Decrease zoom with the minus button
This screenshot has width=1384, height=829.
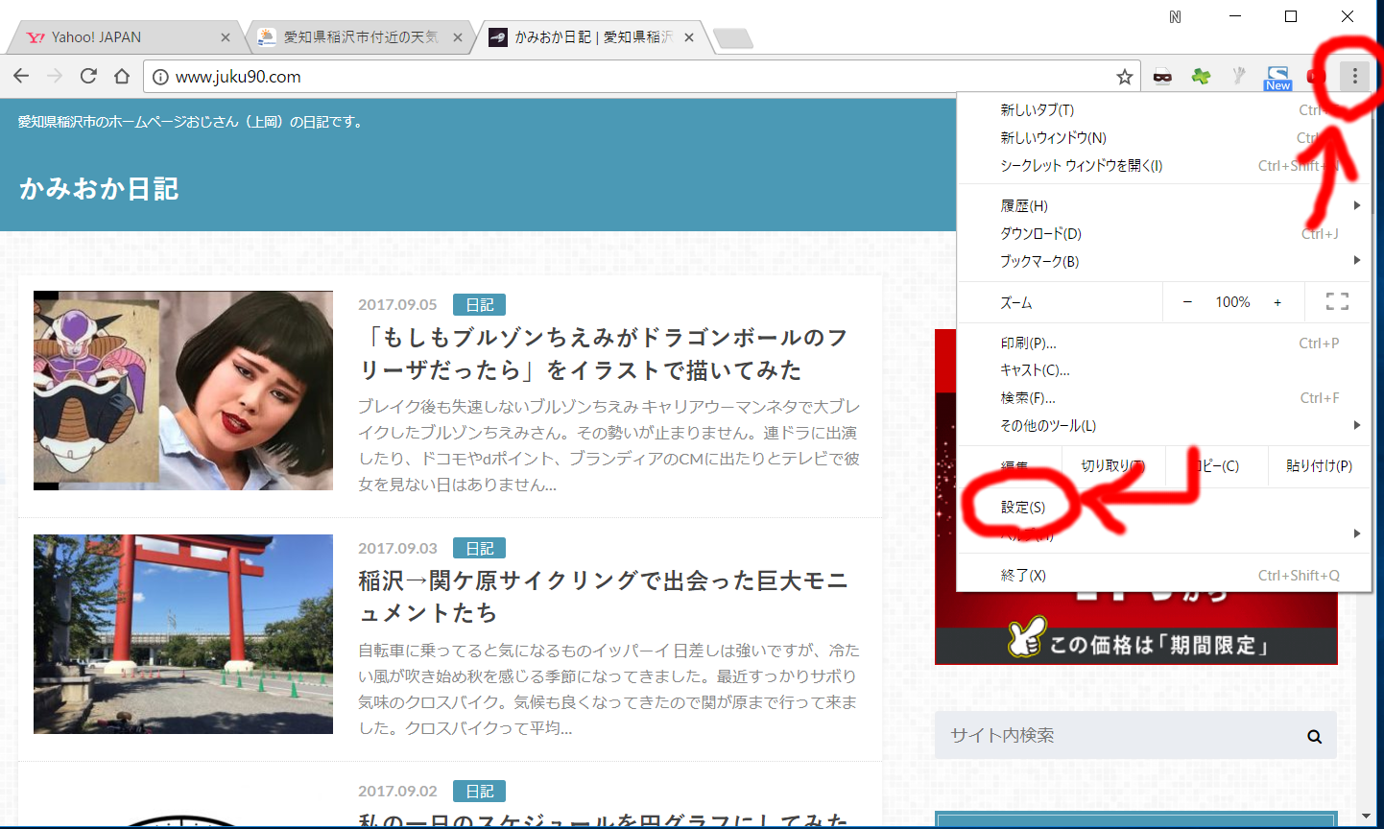point(1187,302)
